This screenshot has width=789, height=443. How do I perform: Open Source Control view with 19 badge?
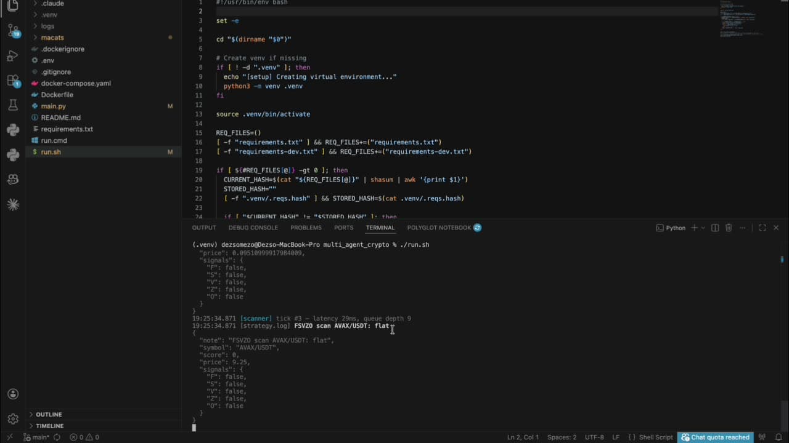(12, 30)
